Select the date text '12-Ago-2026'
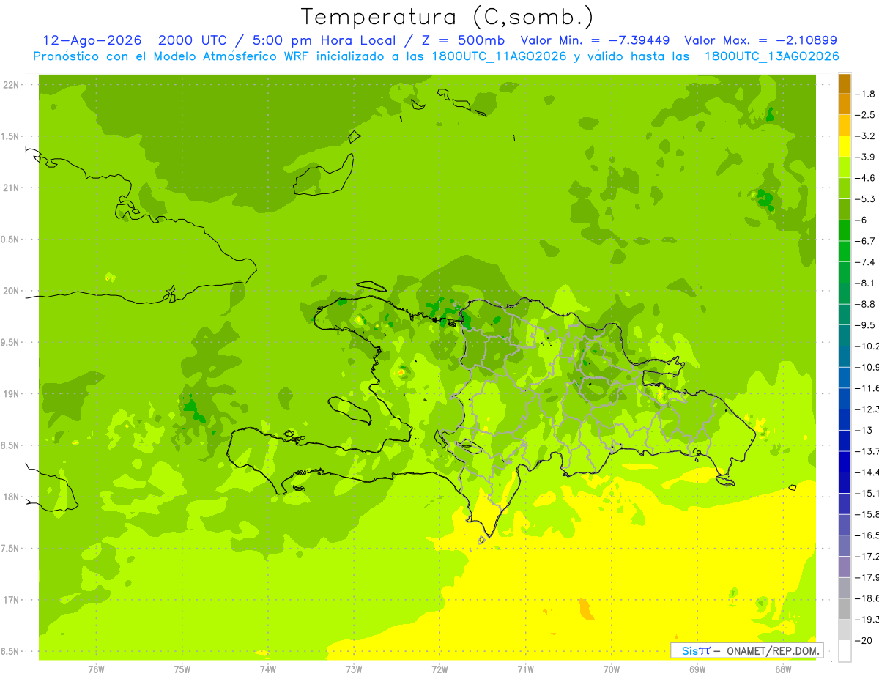The width and height of the screenshot is (879, 679). (92, 40)
